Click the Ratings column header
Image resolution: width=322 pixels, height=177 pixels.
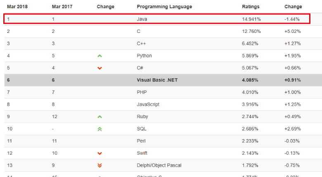[251, 7]
